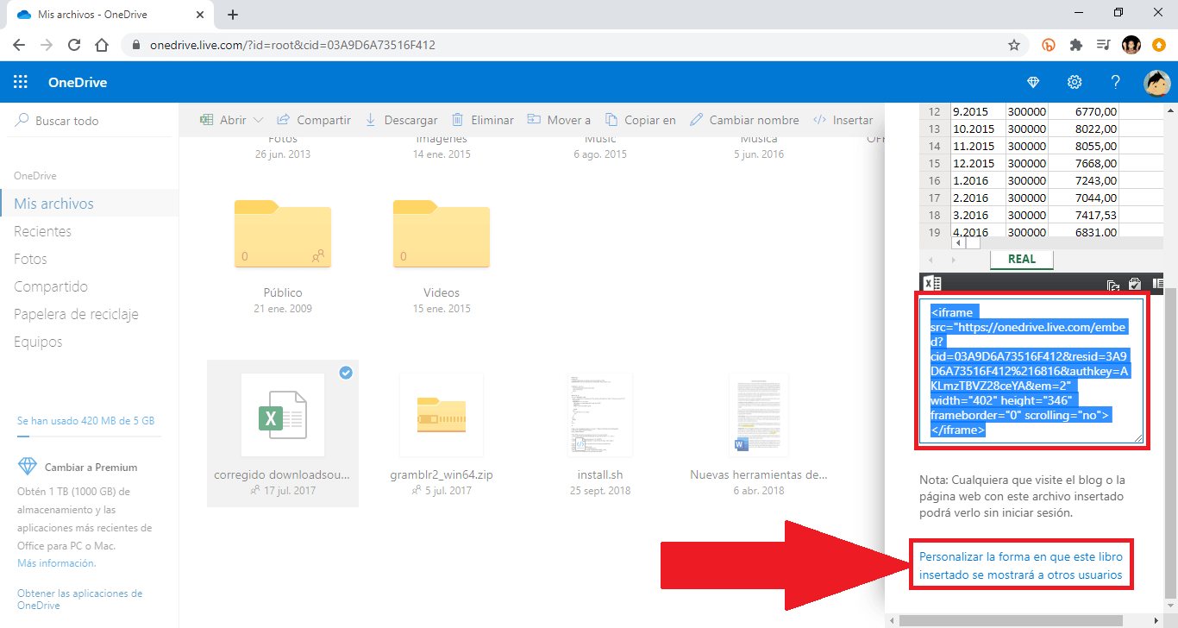Expand the Abrir dropdown chevron
The image size is (1178, 628).
[259, 120]
